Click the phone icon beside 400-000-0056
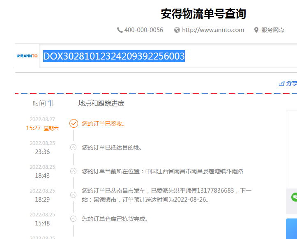 (x=120, y=30)
